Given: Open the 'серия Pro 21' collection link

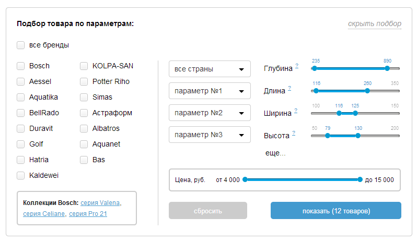Looking at the screenshot, I should point(88,213).
